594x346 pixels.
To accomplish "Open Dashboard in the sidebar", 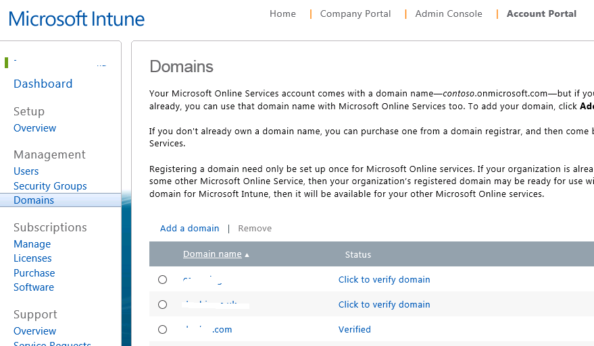I will 43,84.
